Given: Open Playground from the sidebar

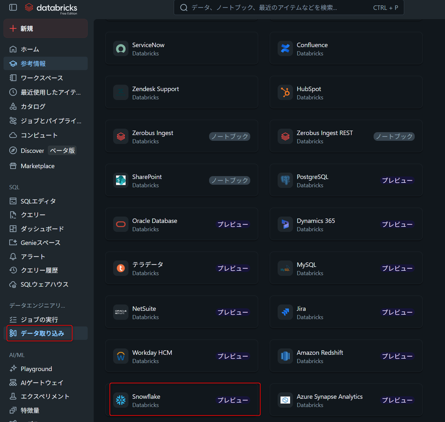Looking at the screenshot, I should [46, 368].
